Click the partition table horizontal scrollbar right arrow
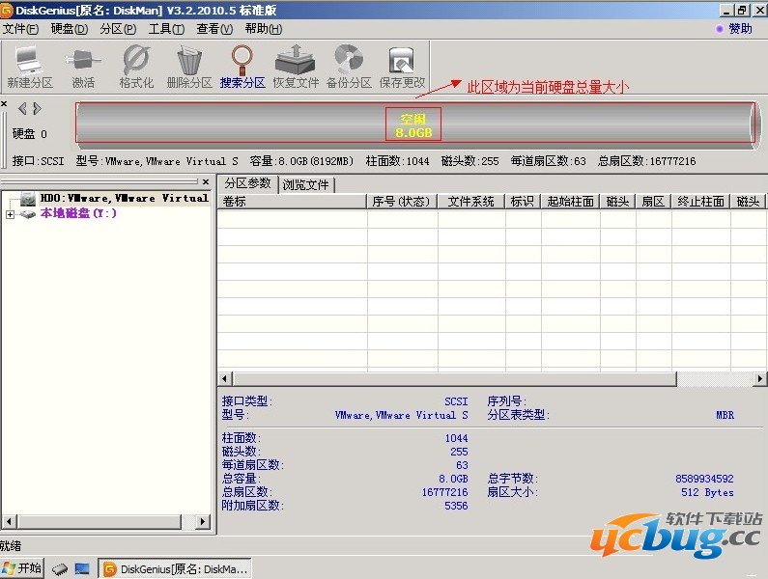 (x=760, y=379)
